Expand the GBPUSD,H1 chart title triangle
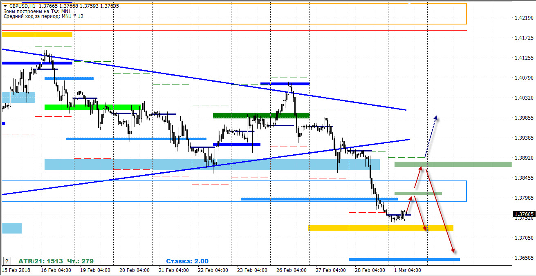The image size is (536, 276). [x=5, y=6]
